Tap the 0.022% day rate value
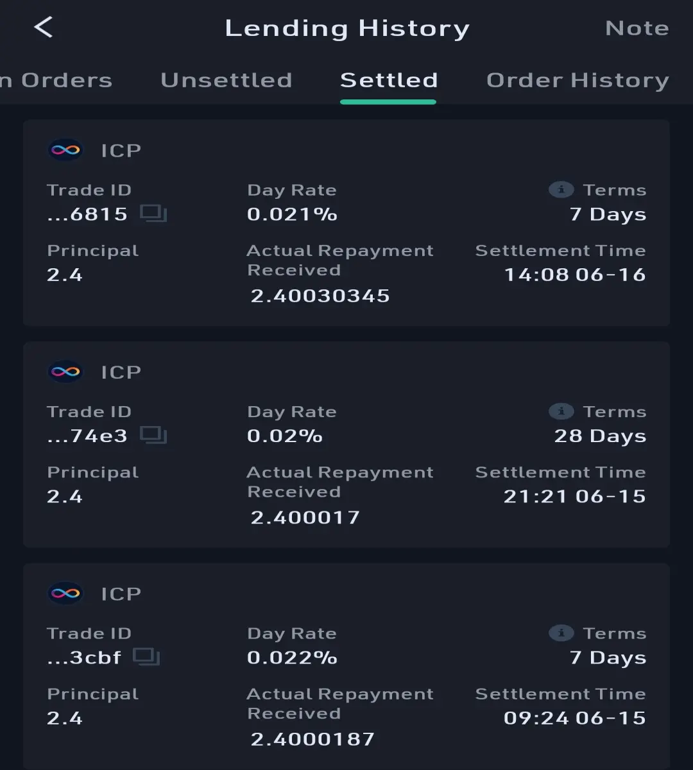The width and height of the screenshot is (693, 770). 293,658
